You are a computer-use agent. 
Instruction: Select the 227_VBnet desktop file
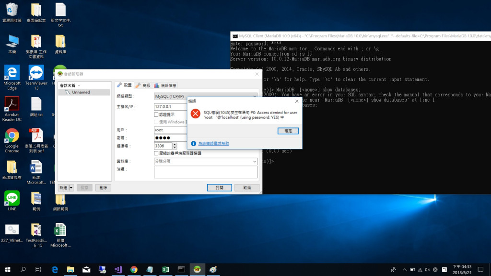coord(12,233)
